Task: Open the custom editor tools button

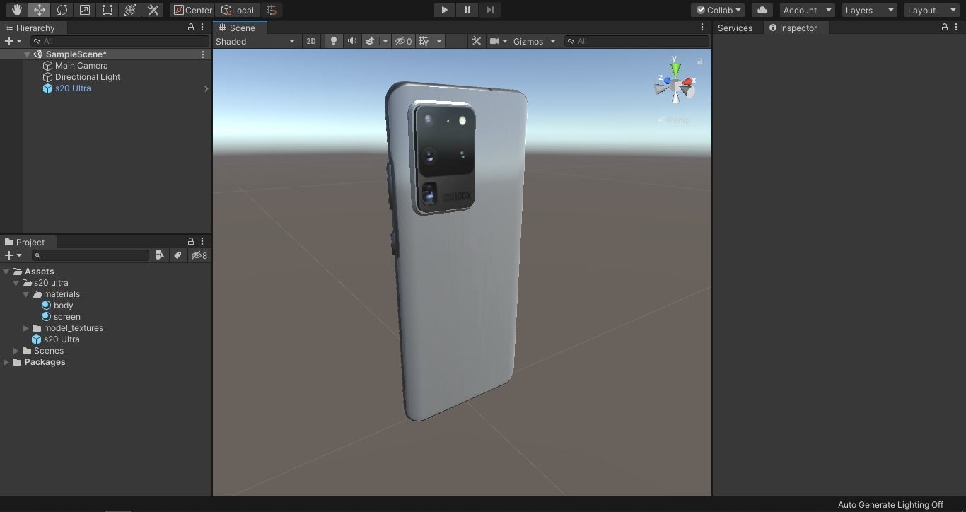Action: 153,10
